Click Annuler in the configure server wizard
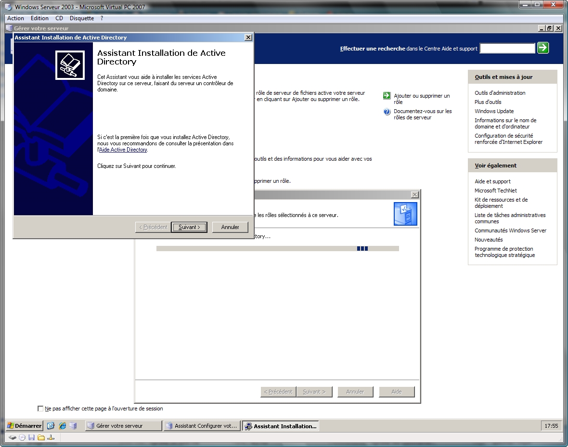The image size is (568, 447). coord(355,392)
